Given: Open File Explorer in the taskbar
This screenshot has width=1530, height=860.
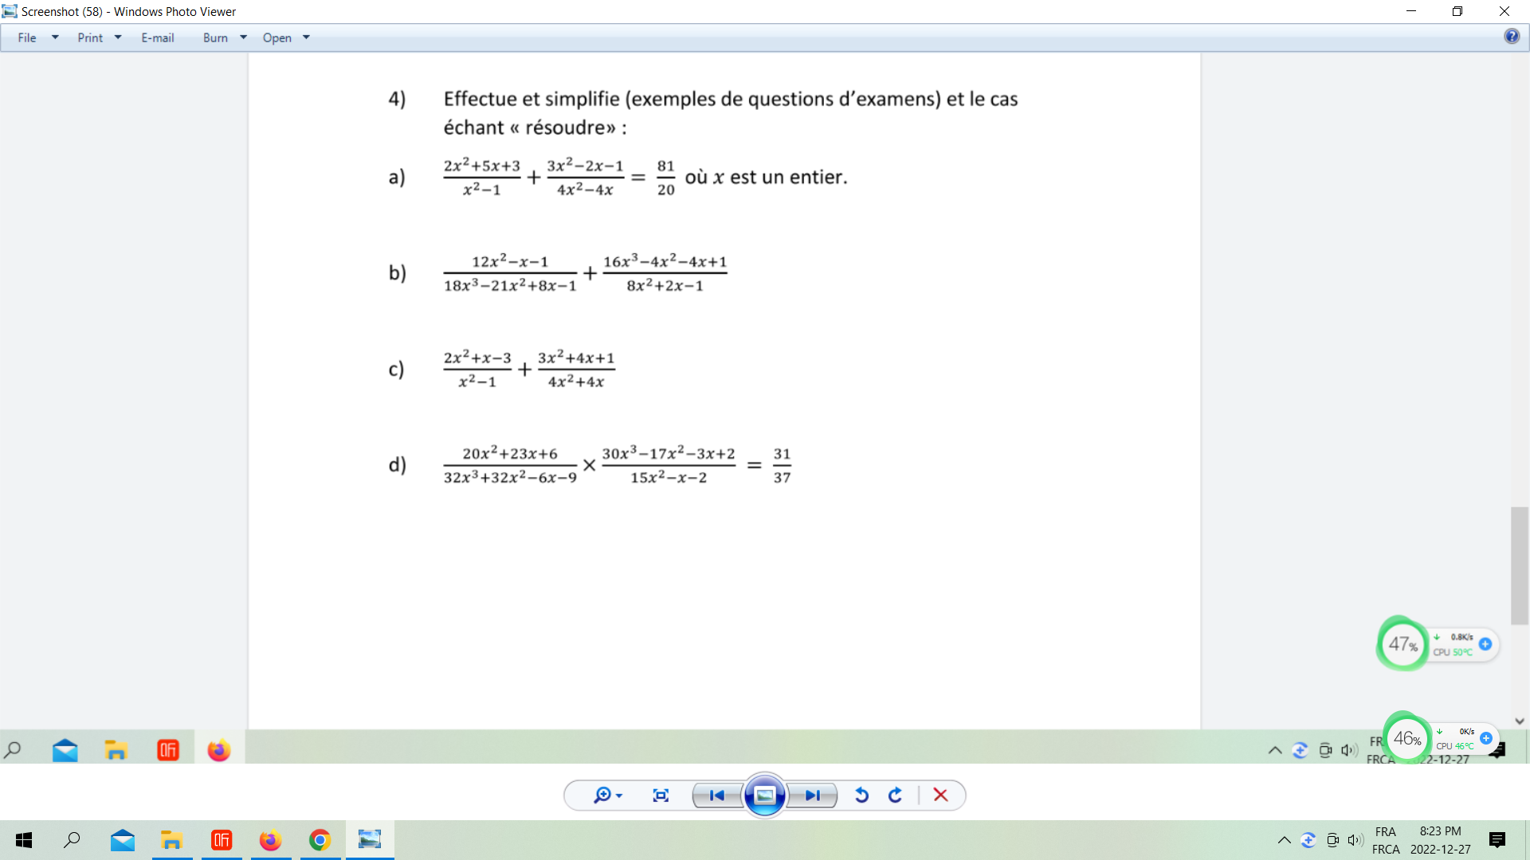Looking at the screenshot, I should click(171, 840).
